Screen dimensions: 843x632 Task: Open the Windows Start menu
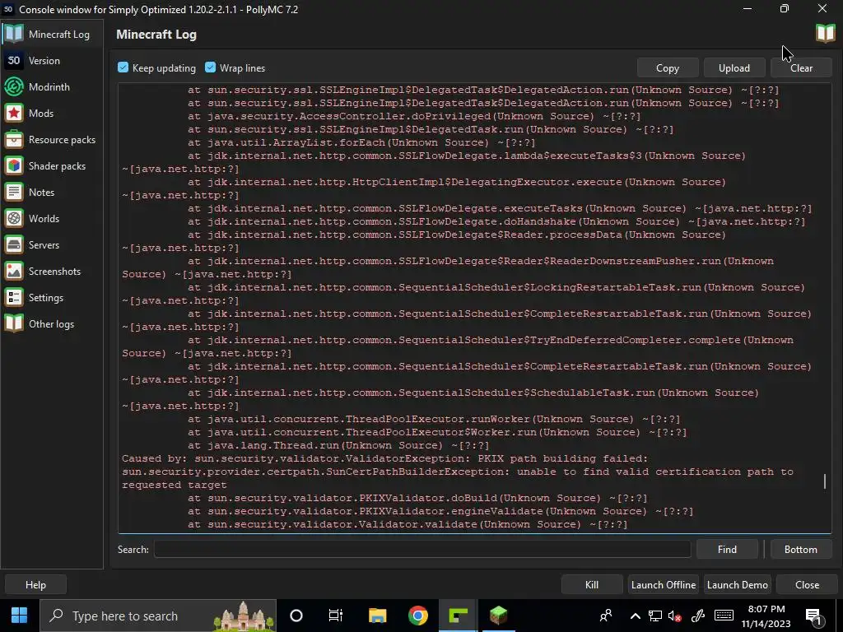[x=20, y=616]
